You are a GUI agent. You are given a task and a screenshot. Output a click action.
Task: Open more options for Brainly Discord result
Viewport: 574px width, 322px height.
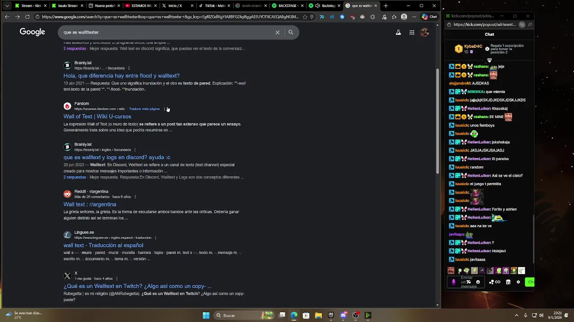click(x=135, y=150)
